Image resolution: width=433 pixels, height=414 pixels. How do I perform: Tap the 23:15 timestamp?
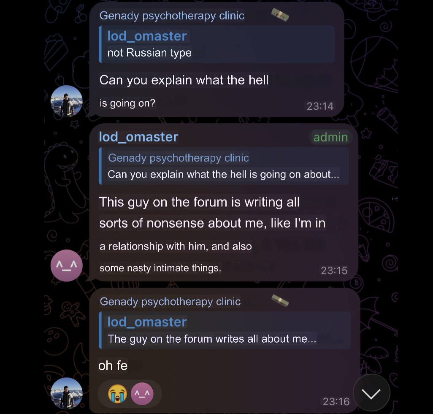(334, 271)
